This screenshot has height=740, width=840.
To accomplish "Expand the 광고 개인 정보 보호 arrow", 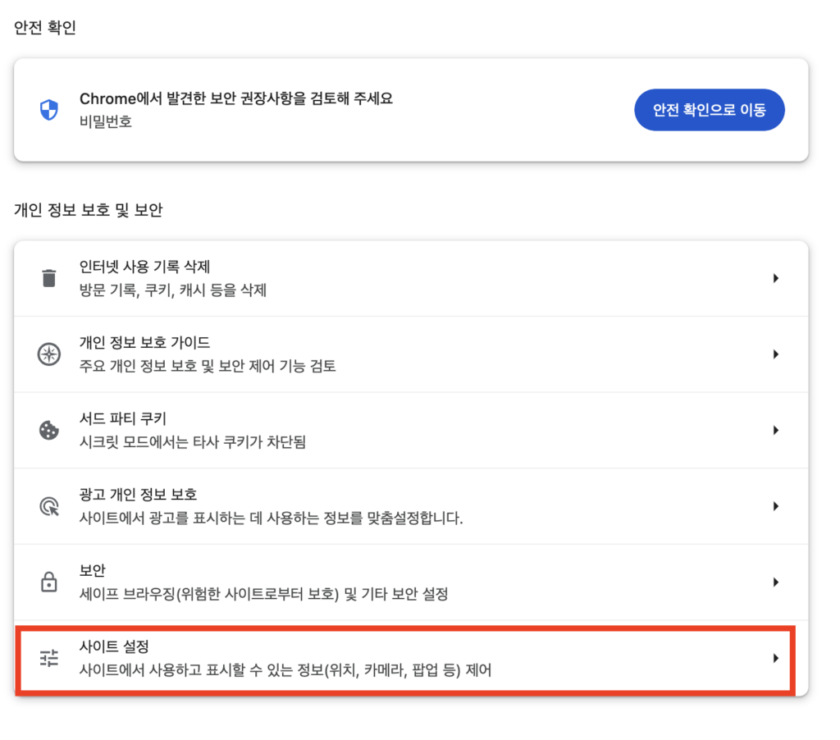I will coord(776,506).
